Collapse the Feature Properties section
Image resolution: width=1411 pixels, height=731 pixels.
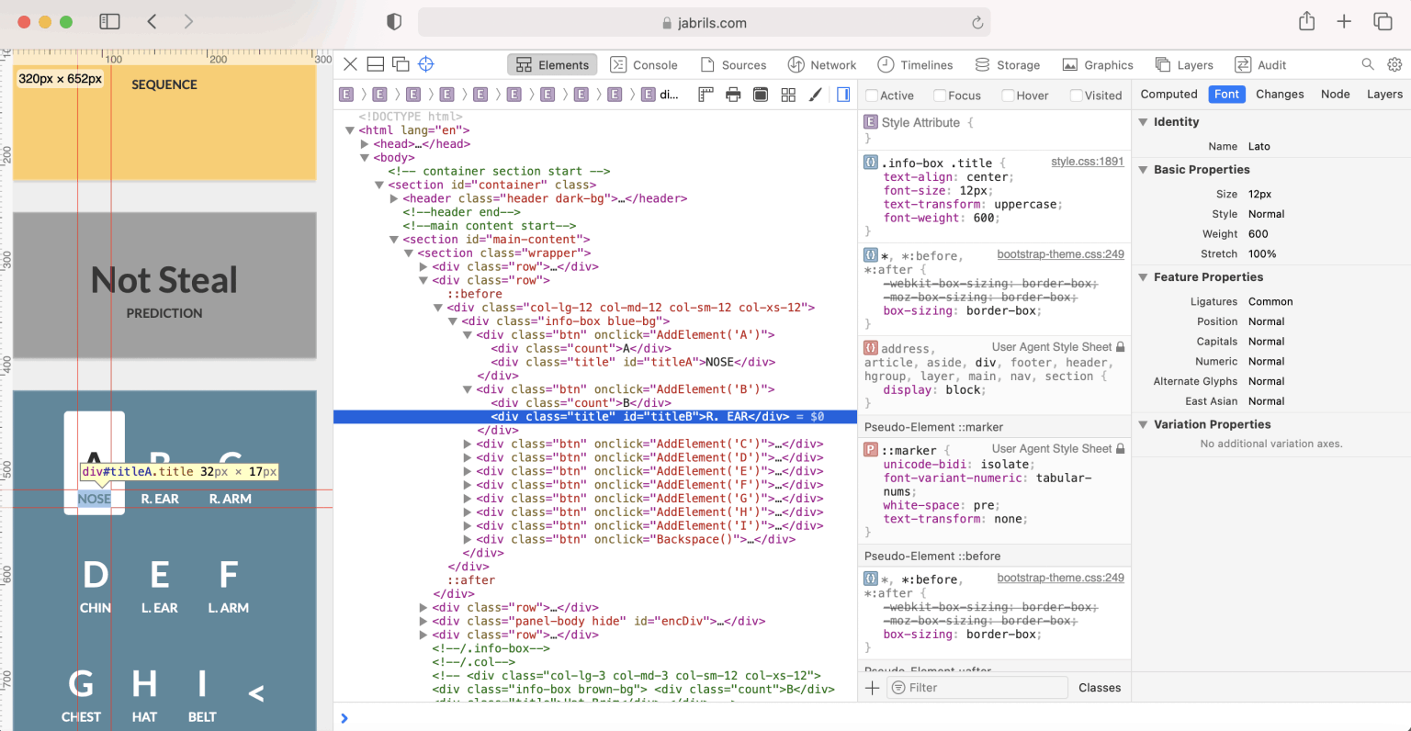(x=1144, y=277)
